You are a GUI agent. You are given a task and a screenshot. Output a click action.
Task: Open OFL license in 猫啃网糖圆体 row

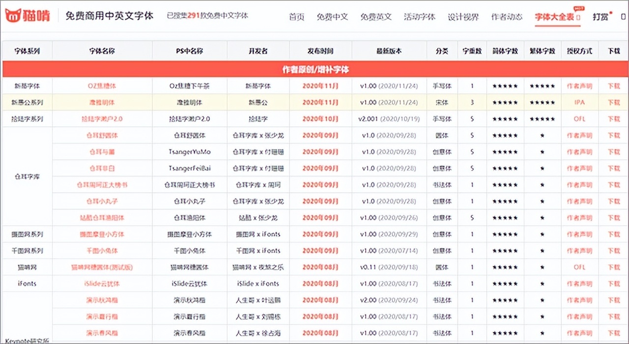(x=579, y=267)
